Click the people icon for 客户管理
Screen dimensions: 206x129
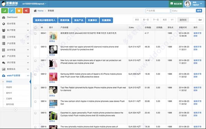click(x=3, y=30)
